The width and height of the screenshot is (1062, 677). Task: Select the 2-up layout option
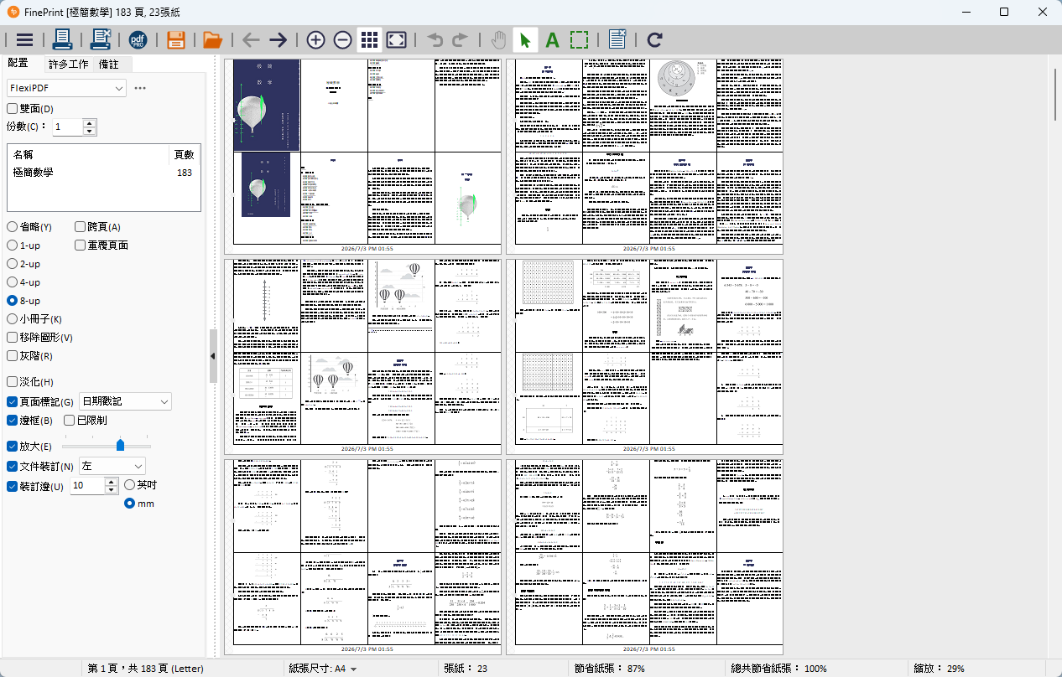[x=13, y=264]
